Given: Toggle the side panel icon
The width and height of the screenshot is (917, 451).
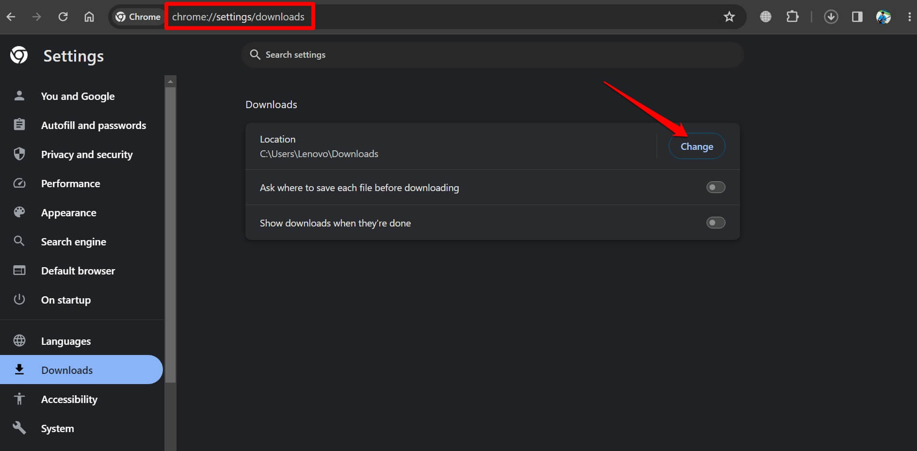Looking at the screenshot, I should [x=857, y=17].
